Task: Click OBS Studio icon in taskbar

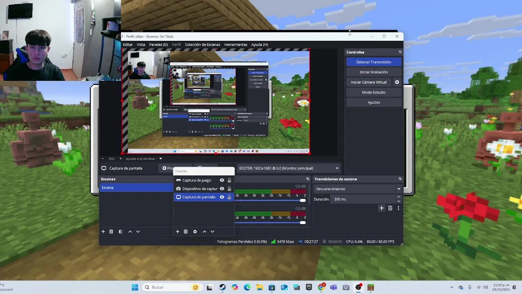Action: click(x=358, y=287)
